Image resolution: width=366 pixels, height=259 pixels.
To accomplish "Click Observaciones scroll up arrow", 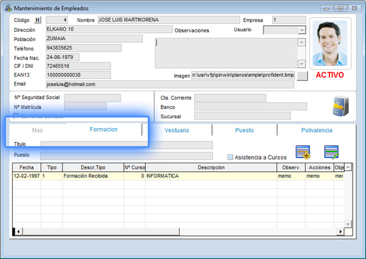I will [x=301, y=43].
